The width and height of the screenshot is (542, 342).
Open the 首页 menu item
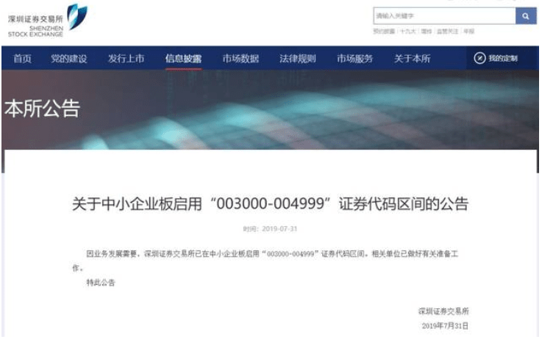click(22, 58)
